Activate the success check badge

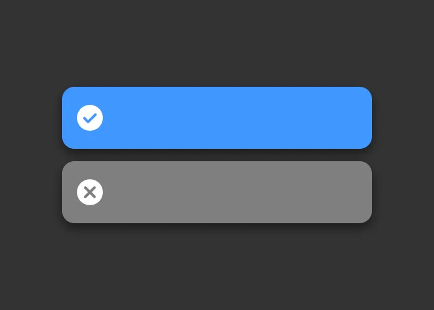[x=90, y=118]
